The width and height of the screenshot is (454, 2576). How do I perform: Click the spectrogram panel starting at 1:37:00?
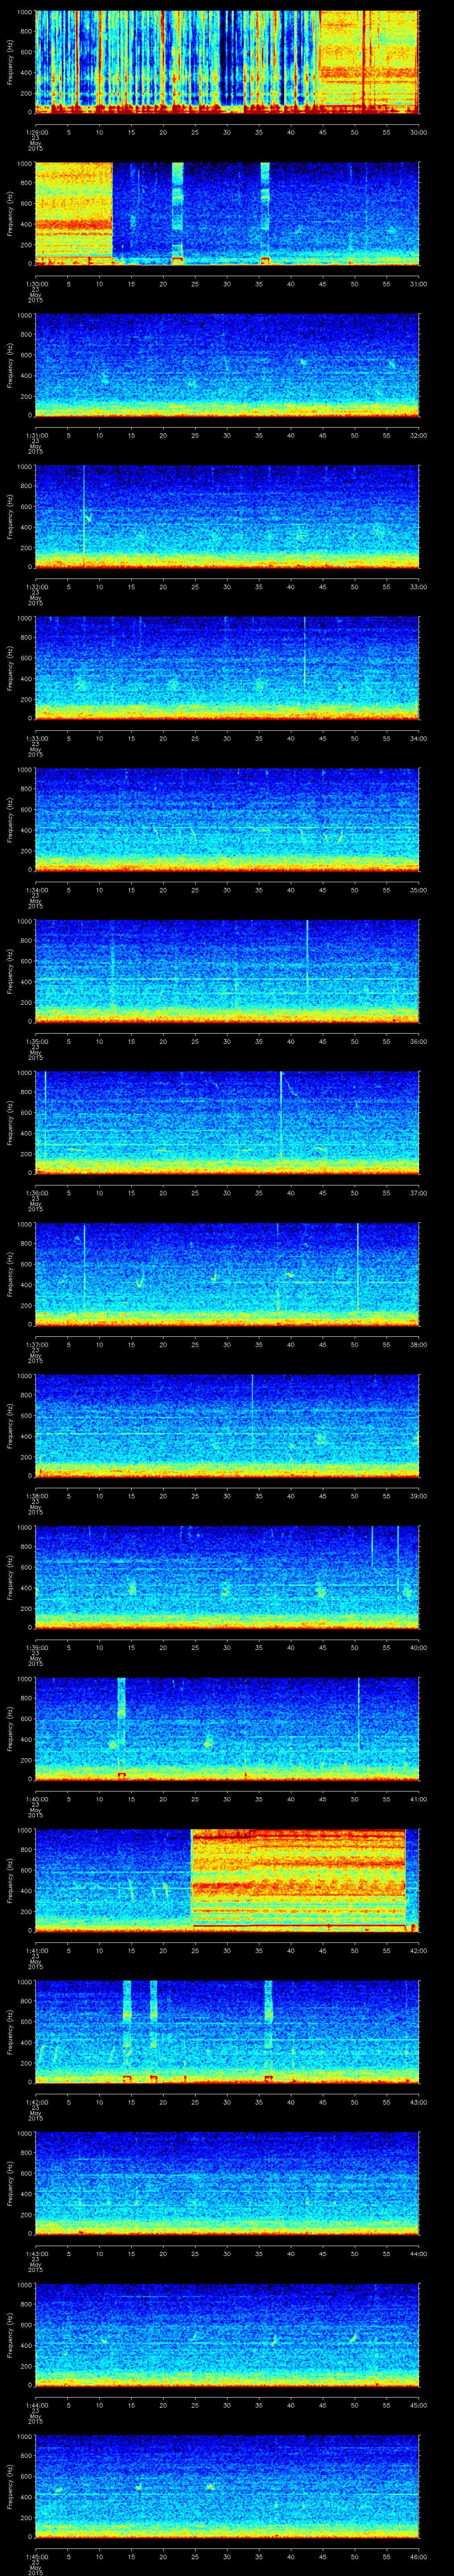[x=227, y=1276]
